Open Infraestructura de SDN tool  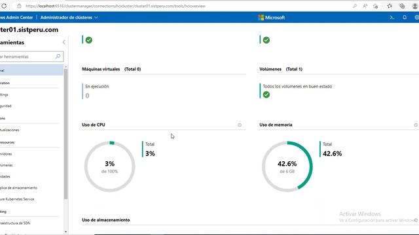[x=15, y=223]
